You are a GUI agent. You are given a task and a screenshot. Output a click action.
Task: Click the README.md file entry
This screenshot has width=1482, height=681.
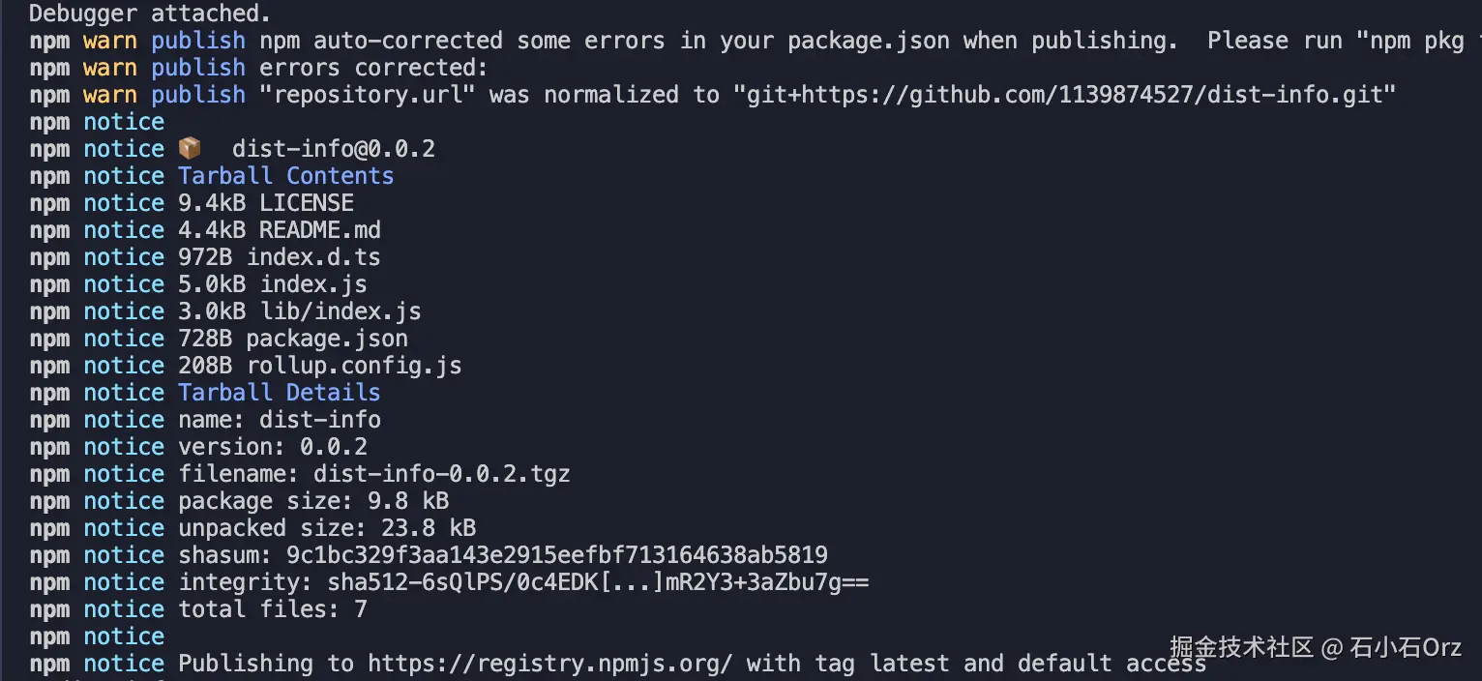(319, 230)
